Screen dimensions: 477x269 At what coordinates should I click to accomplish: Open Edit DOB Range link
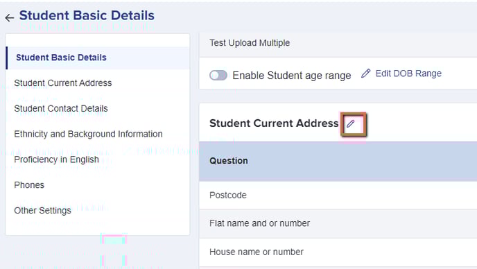coord(408,73)
